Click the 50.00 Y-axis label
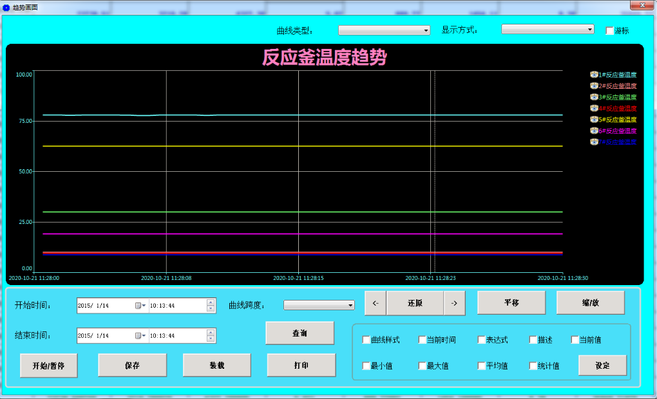 pyautogui.click(x=25, y=172)
